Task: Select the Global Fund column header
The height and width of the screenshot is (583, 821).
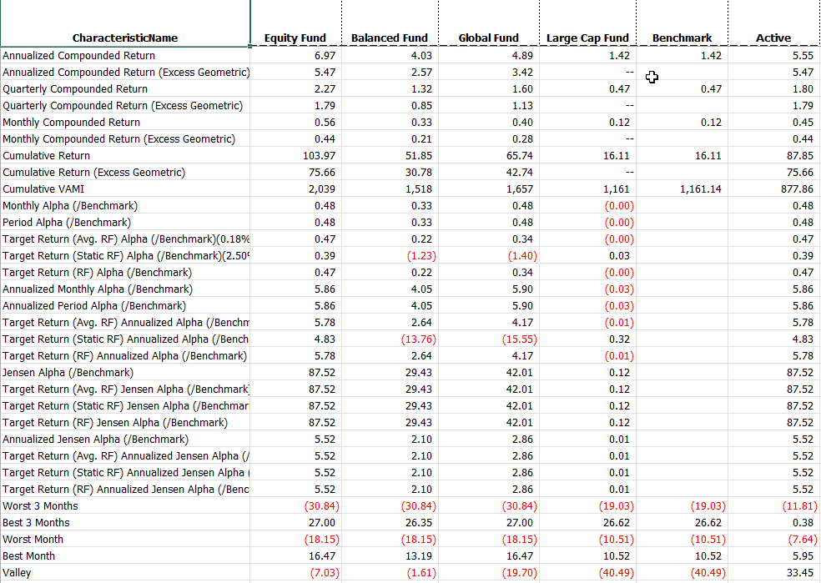Action: [488, 38]
